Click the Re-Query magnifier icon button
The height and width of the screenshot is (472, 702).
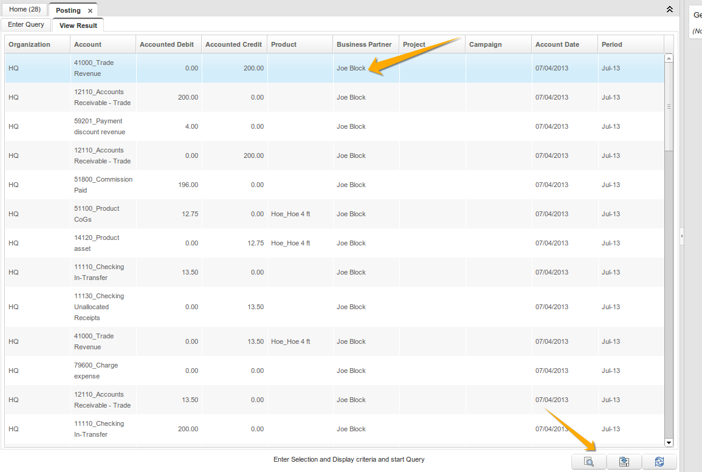click(589, 462)
